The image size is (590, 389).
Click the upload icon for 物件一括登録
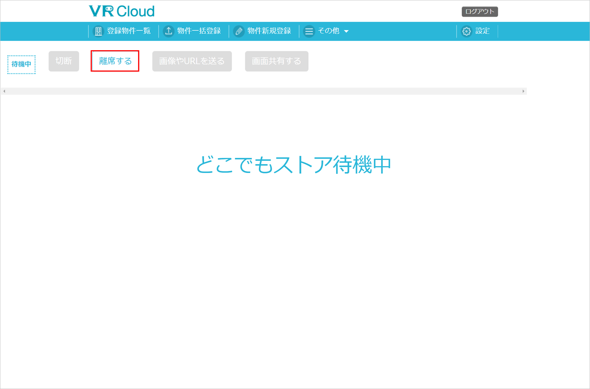[168, 31]
